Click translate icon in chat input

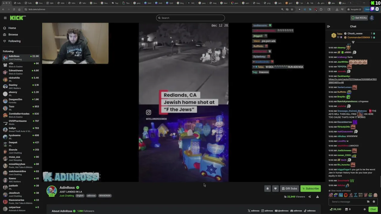pos(368,202)
